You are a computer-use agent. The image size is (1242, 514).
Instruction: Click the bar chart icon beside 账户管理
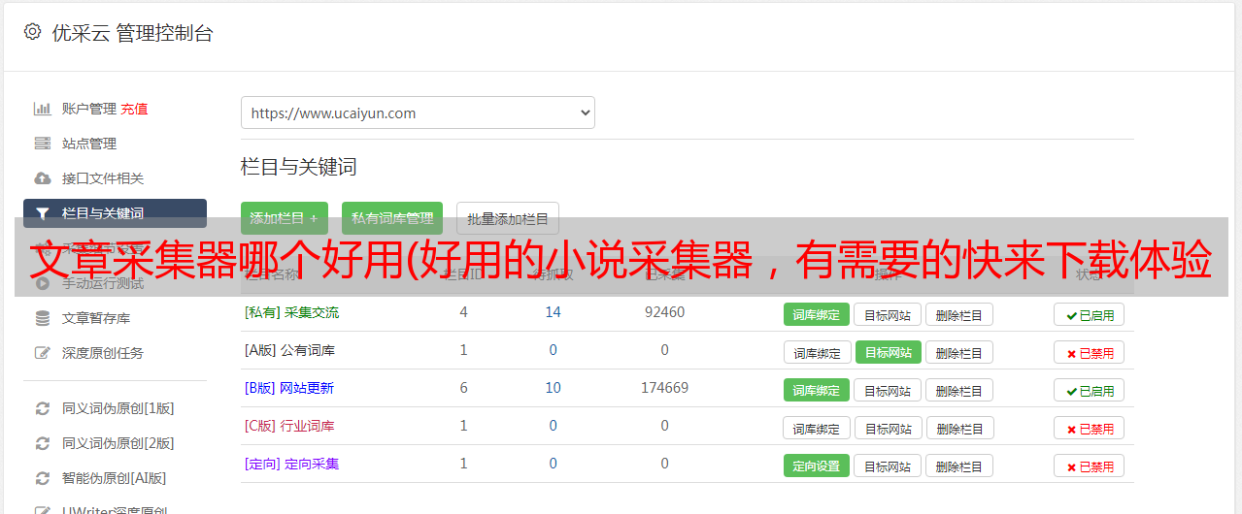pos(42,109)
